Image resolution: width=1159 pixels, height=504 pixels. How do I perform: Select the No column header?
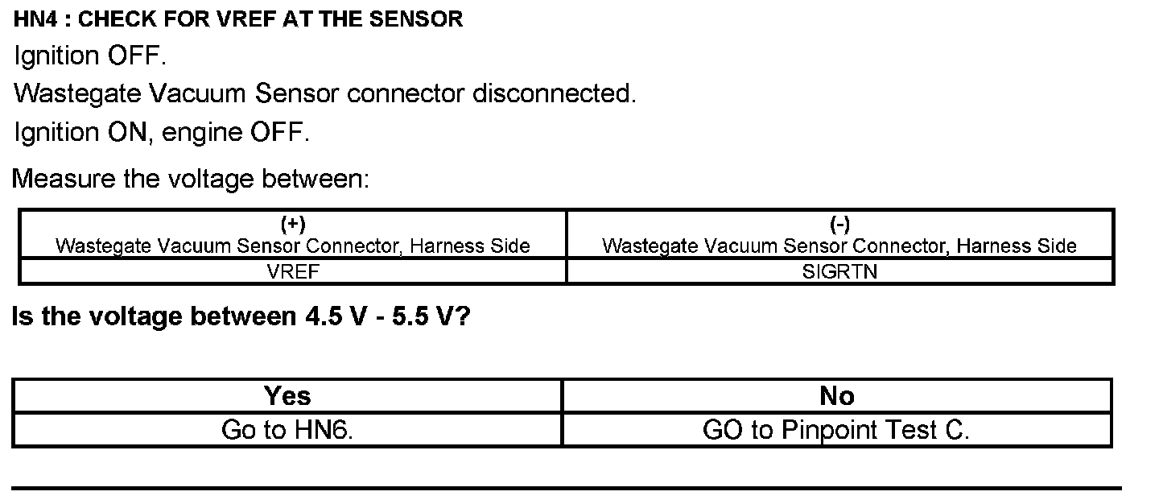coord(836,395)
